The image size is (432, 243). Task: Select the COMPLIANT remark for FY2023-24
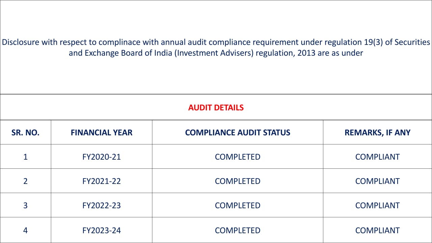[377, 231]
